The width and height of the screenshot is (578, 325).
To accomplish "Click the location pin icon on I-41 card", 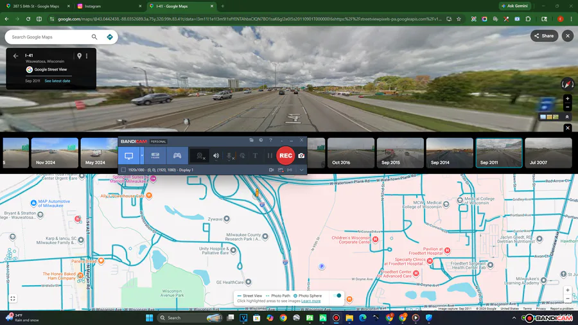I will (x=79, y=56).
